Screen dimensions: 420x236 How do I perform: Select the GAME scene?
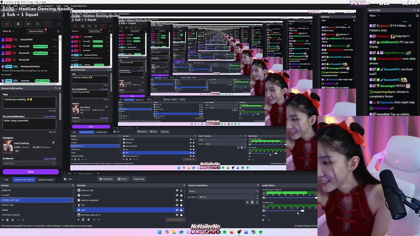[x=36, y=210]
